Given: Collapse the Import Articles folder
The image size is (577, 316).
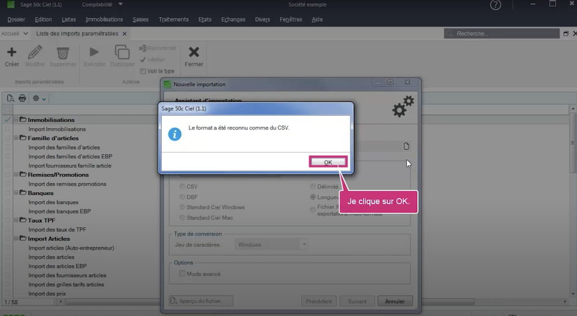Looking at the screenshot, I should (x=16, y=238).
